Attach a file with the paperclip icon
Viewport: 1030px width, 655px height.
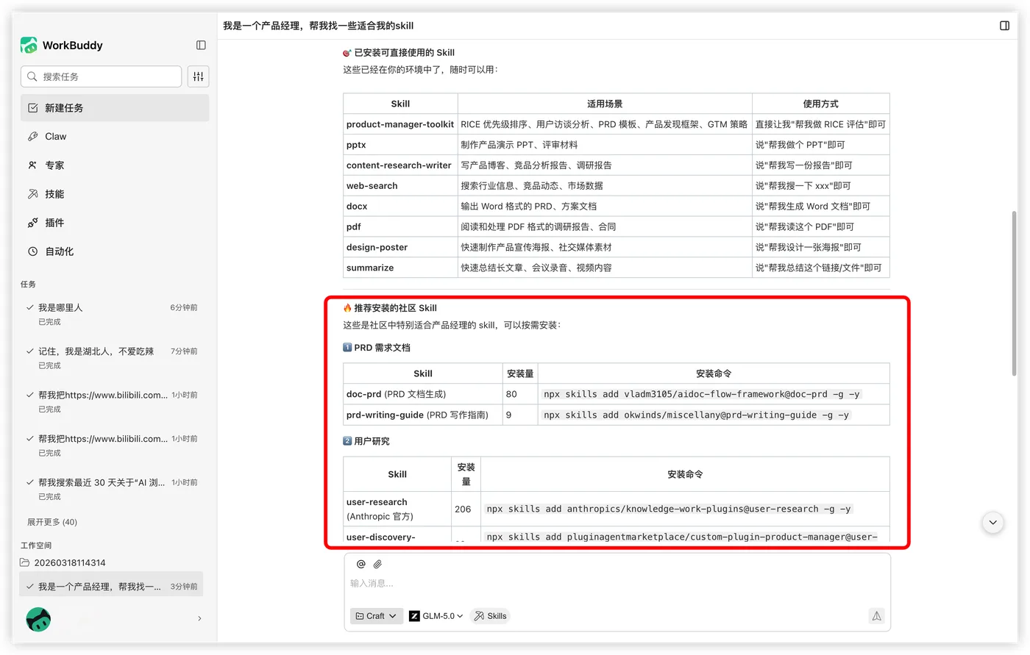pyautogui.click(x=377, y=564)
